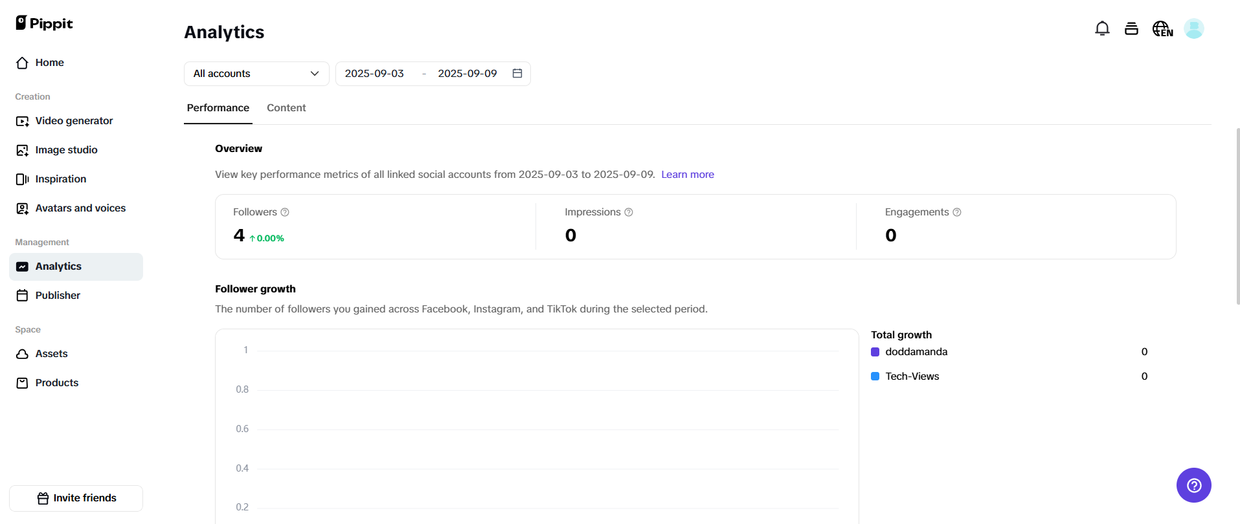Click the stacked credits icon in header
The width and height of the screenshot is (1240, 524).
(1131, 28)
